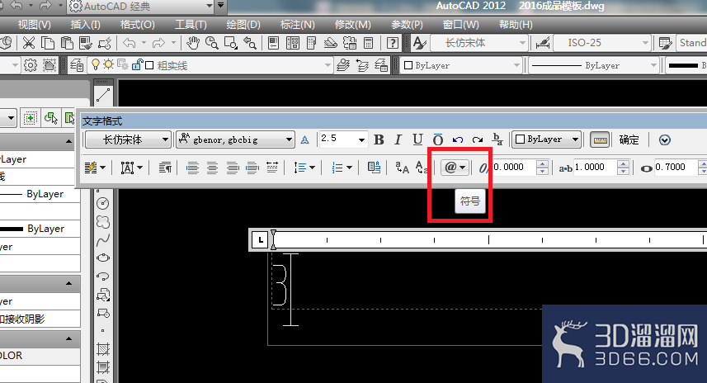Select the Ellipse draw tool
The height and width of the screenshot is (383, 707).
tap(103, 258)
